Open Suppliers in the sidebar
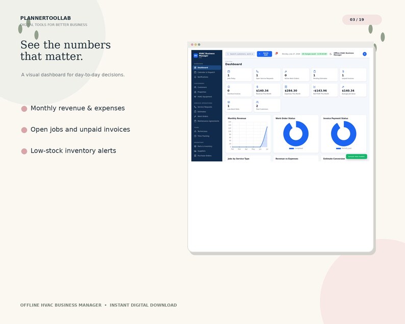405x324 pixels. [207, 151]
